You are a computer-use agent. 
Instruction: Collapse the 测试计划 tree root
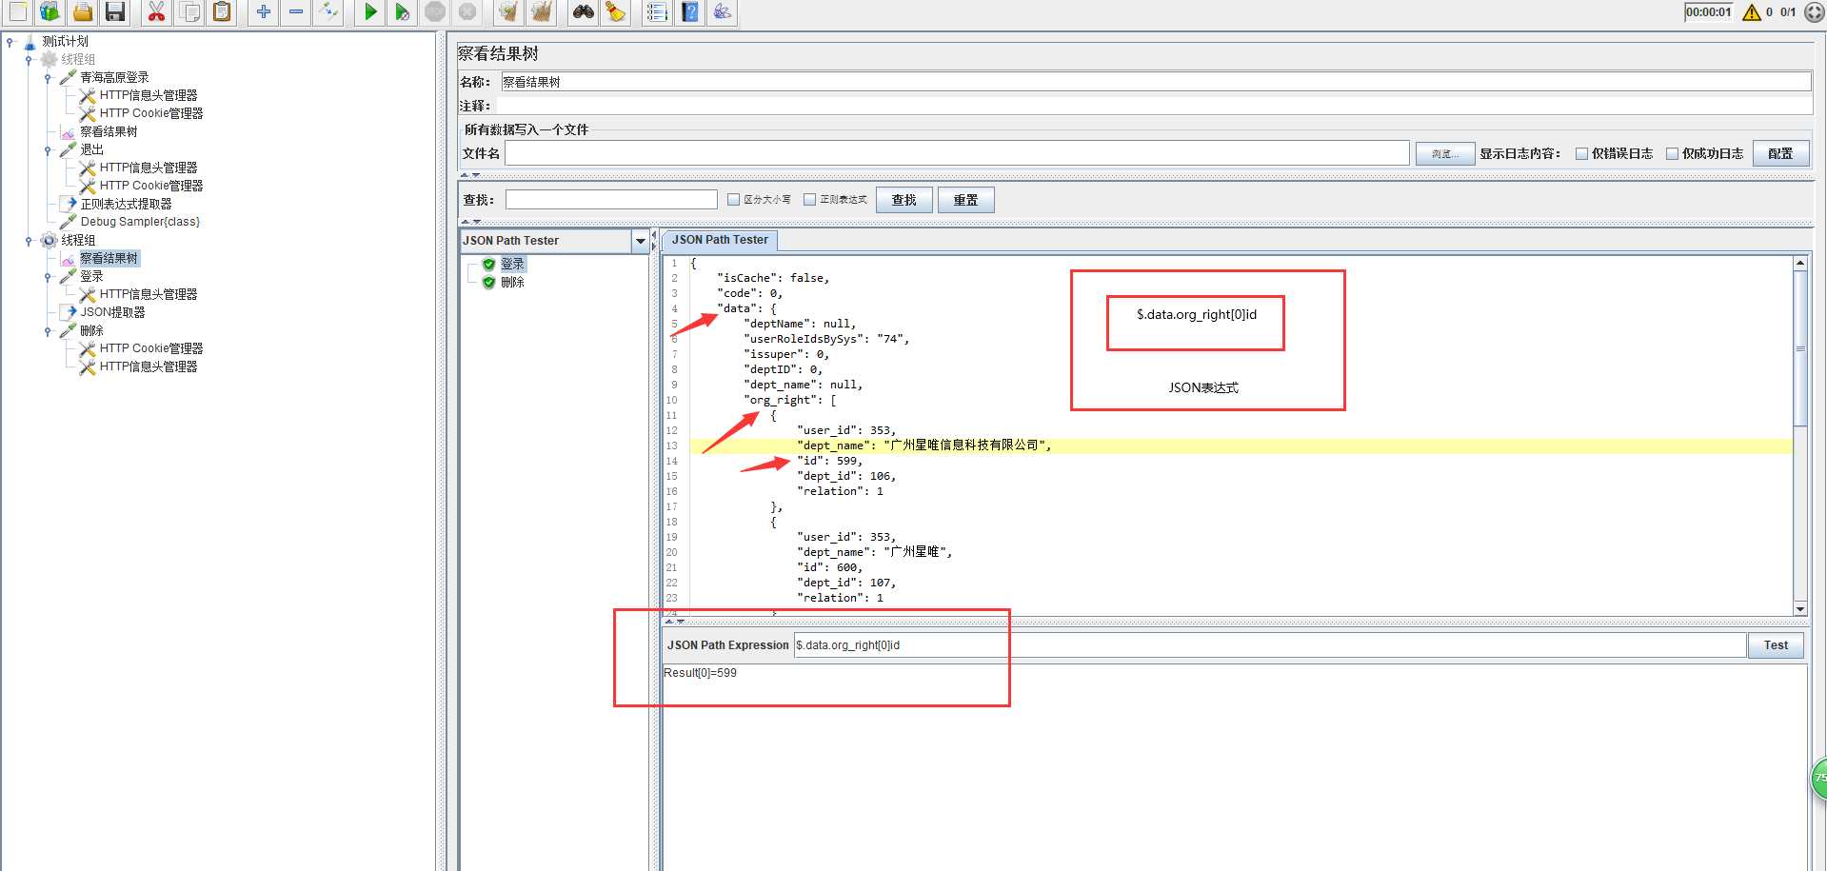tap(10, 42)
